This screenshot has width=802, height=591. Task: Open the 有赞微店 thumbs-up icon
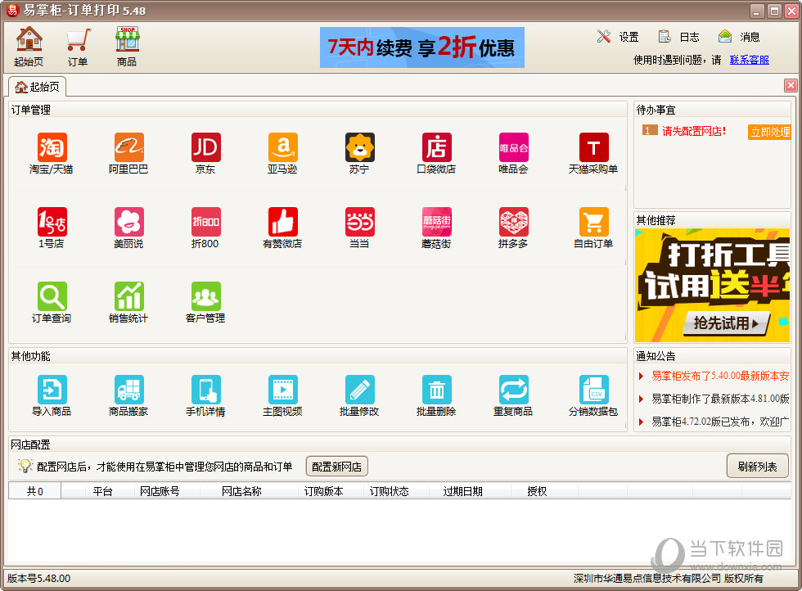[283, 222]
